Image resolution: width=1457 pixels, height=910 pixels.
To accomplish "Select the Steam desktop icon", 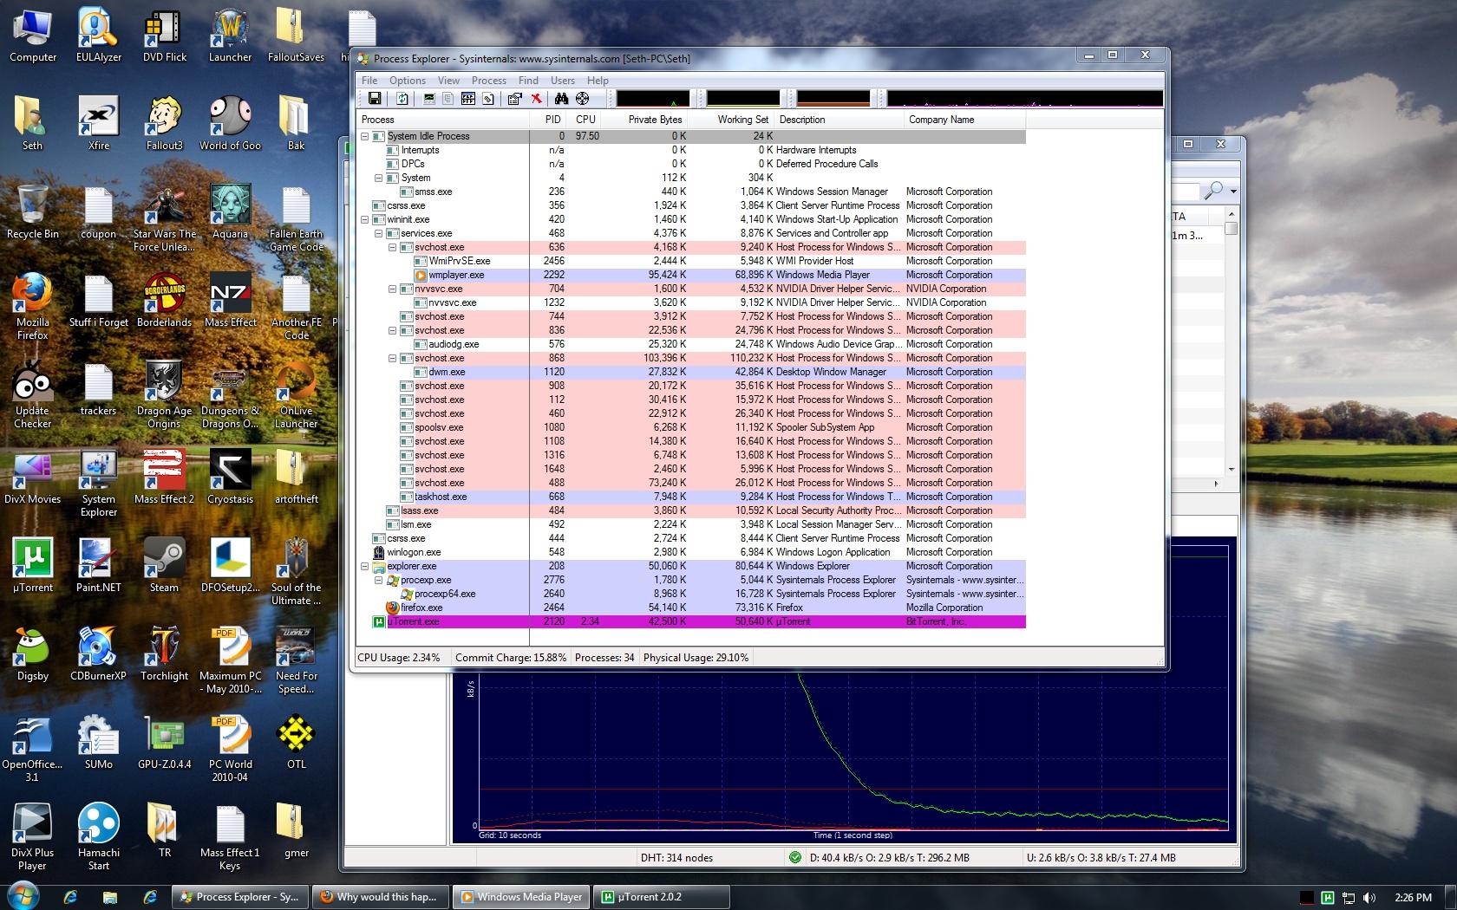I will coord(164,565).
